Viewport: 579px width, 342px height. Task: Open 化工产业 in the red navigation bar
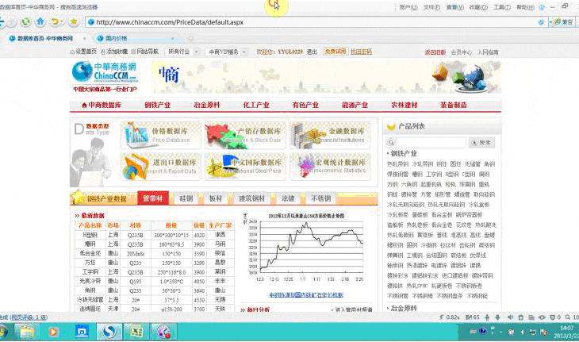[x=255, y=105]
